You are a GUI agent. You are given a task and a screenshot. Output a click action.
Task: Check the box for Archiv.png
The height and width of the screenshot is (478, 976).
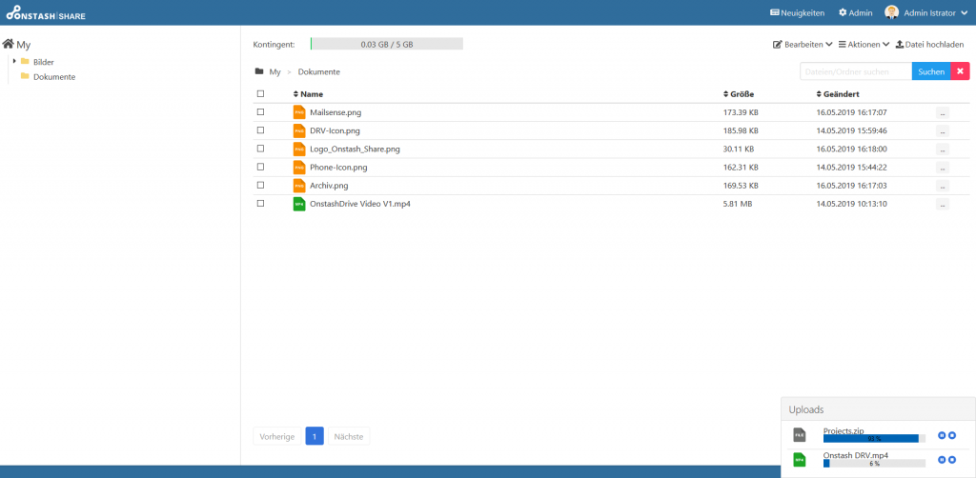point(261,185)
